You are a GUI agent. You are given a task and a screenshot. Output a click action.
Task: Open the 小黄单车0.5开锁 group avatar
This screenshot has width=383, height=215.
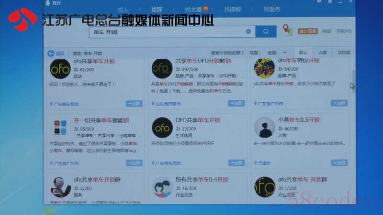tap(264, 127)
